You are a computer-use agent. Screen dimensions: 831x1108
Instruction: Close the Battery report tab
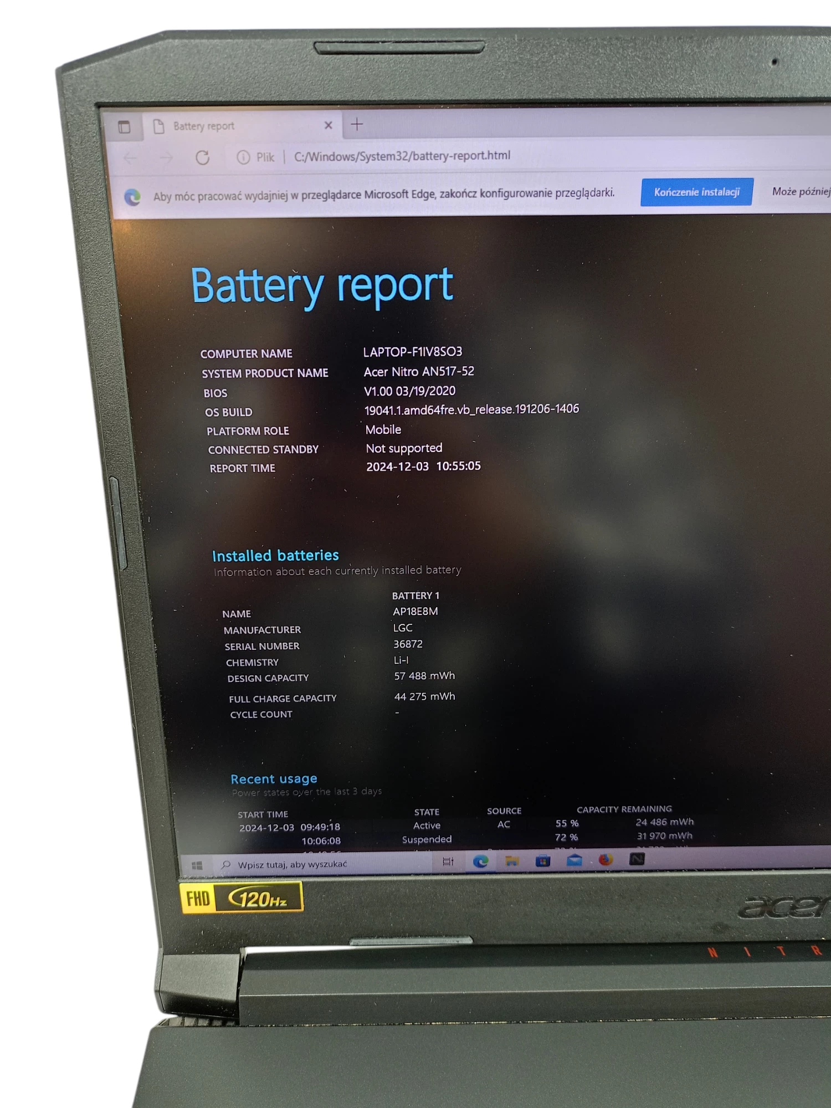click(x=328, y=125)
